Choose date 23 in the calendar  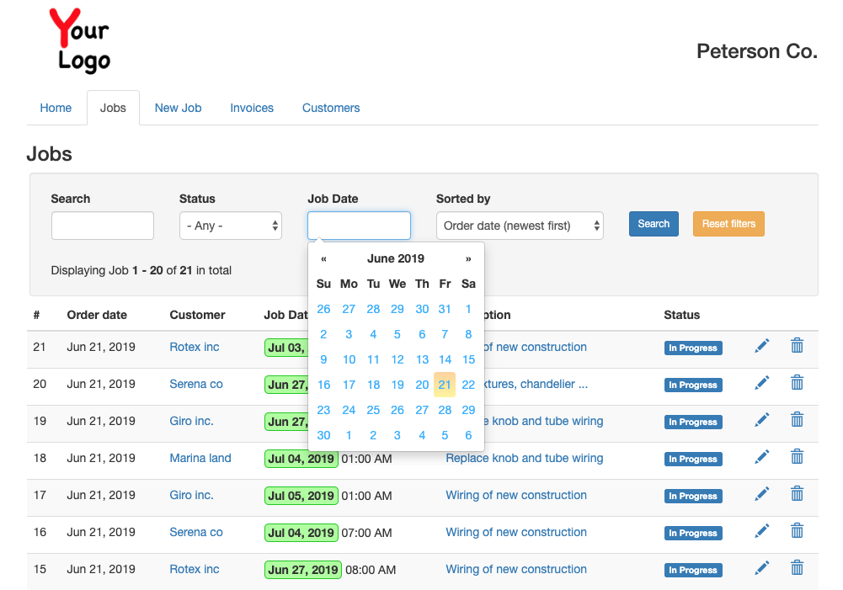[x=323, y=410]
